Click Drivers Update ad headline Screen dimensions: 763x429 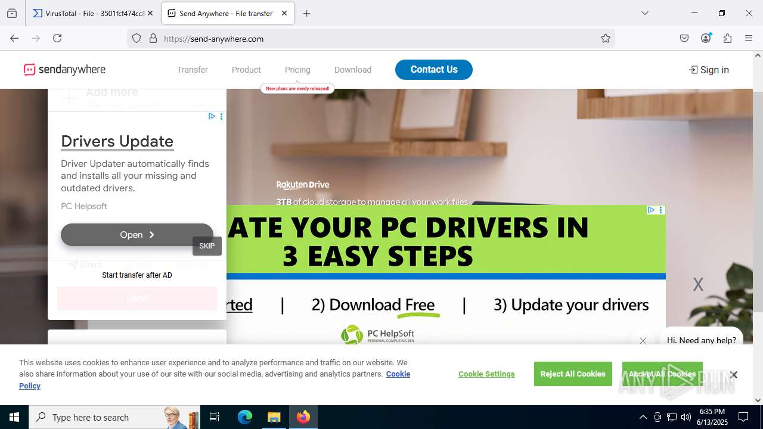click(x=117, y=141)
